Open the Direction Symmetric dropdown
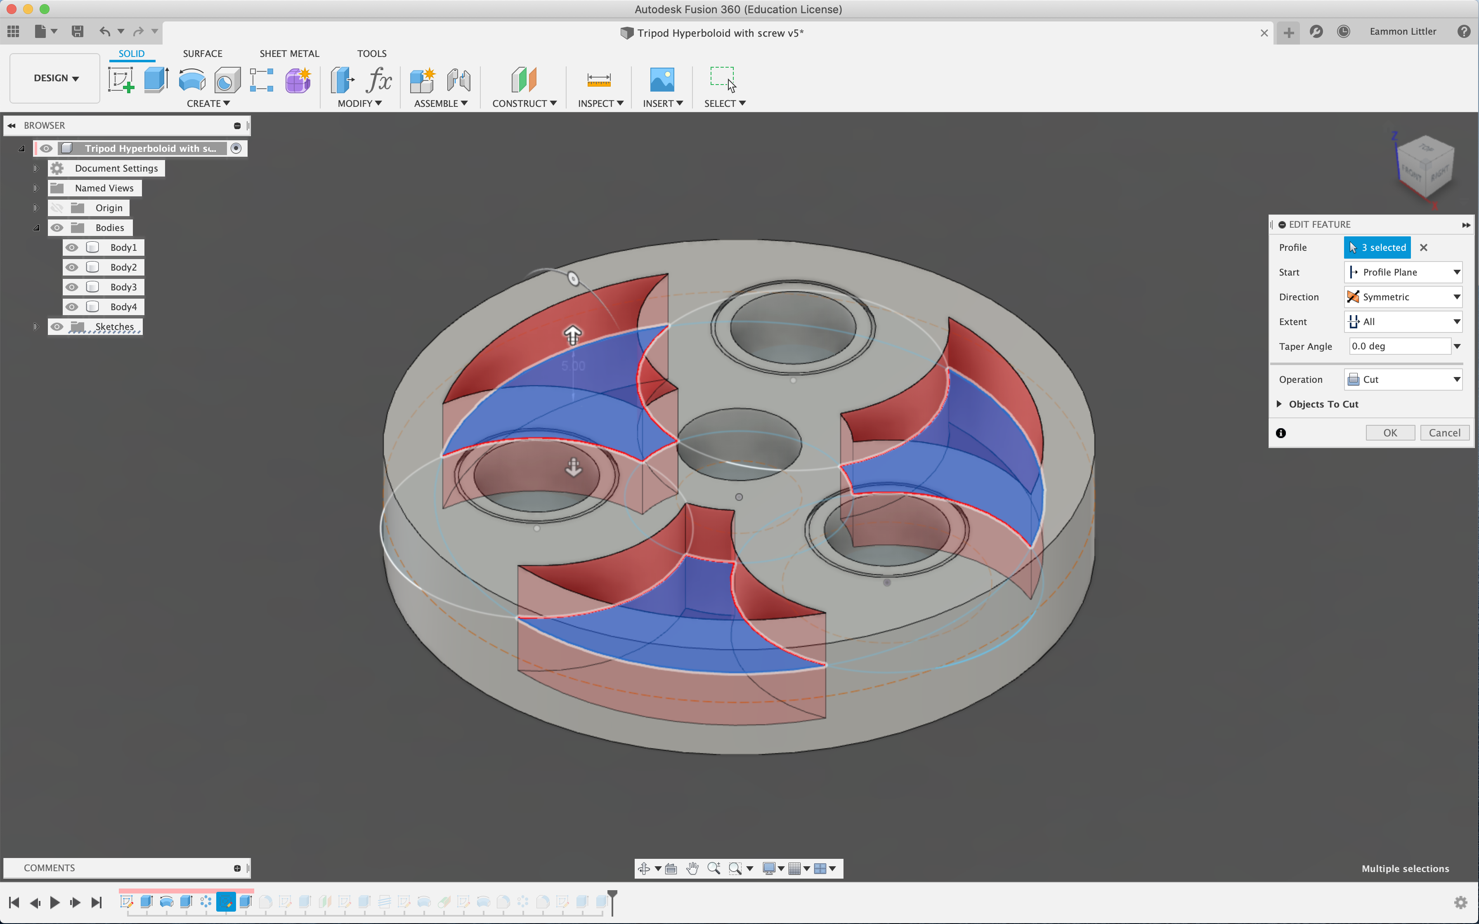This screenshot has height=924, width=1479. 1403,297
